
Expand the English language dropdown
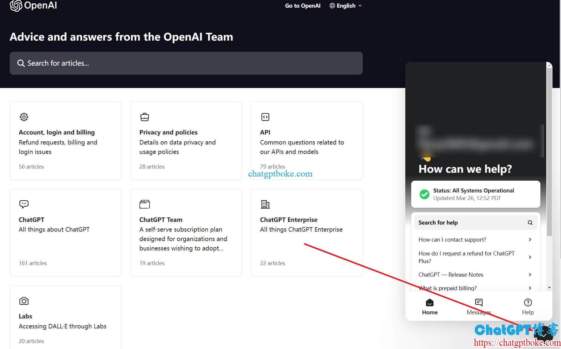click(x=346, y=6)
